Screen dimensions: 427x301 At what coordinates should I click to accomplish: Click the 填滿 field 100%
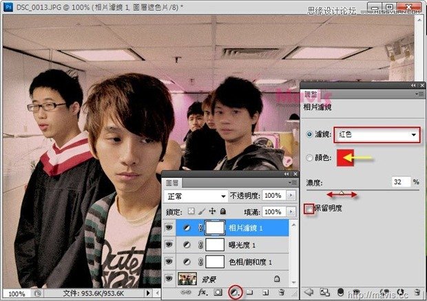275,211
